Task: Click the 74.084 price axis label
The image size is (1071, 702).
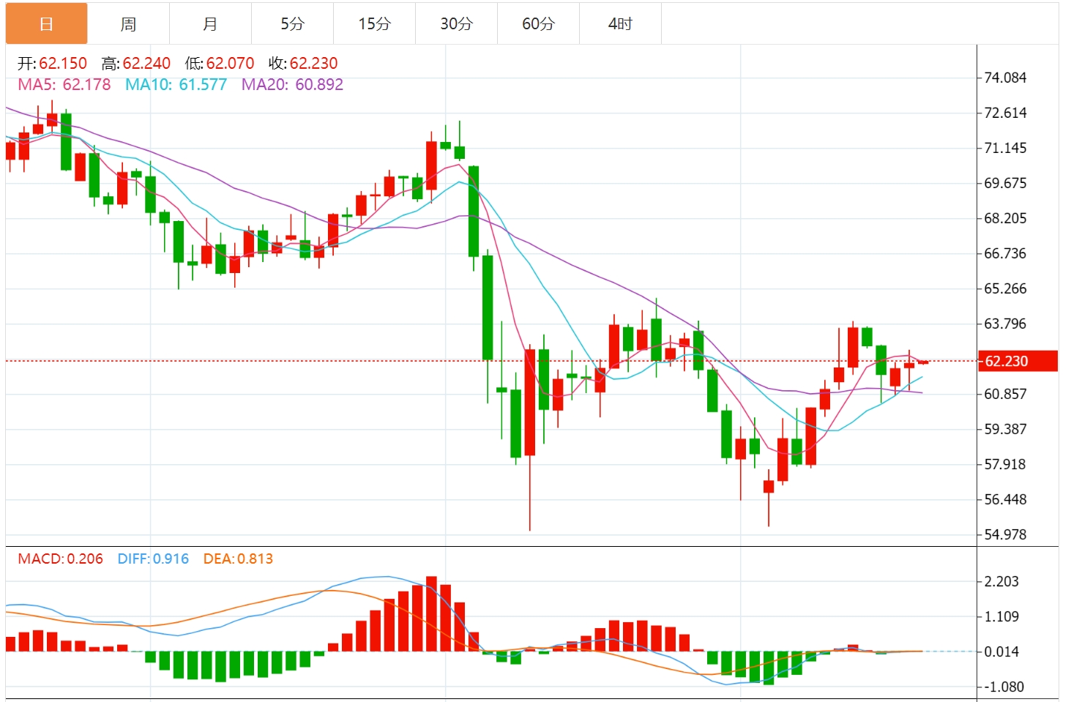Action: (1005, 78)
